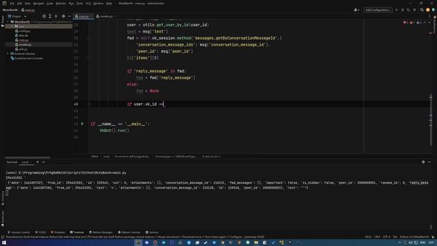The width and height of the screenshot is (437, 246).
Task: Open the Problems tool window
Action: click(x=57, y=232)
